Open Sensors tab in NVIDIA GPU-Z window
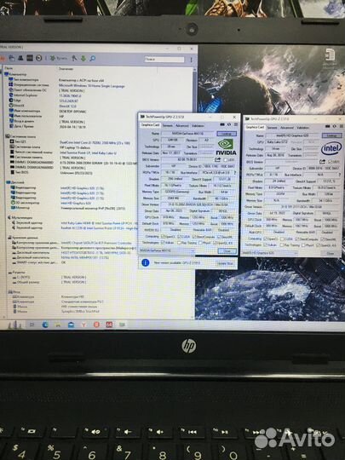 [x=168, y=125]
